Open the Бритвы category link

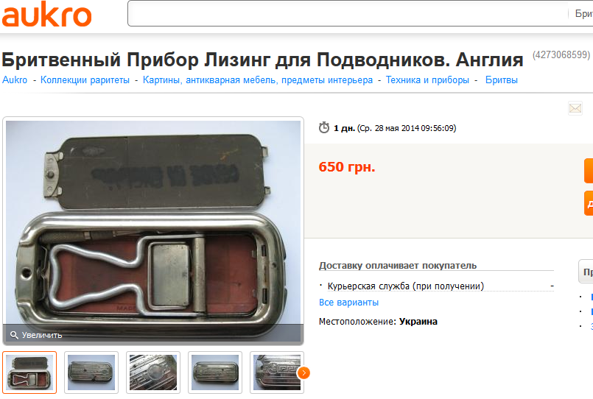(502, 80)
